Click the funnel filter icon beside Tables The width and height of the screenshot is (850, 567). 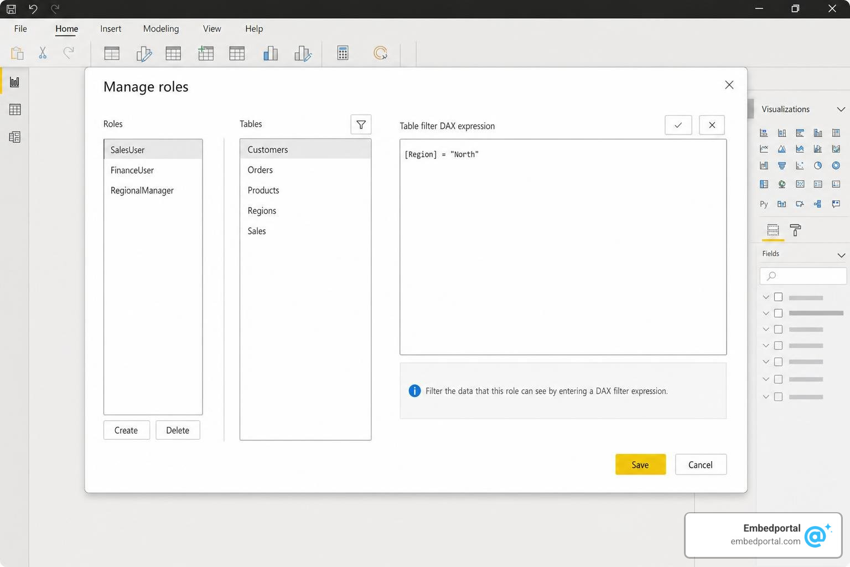[x=361, y=125]
